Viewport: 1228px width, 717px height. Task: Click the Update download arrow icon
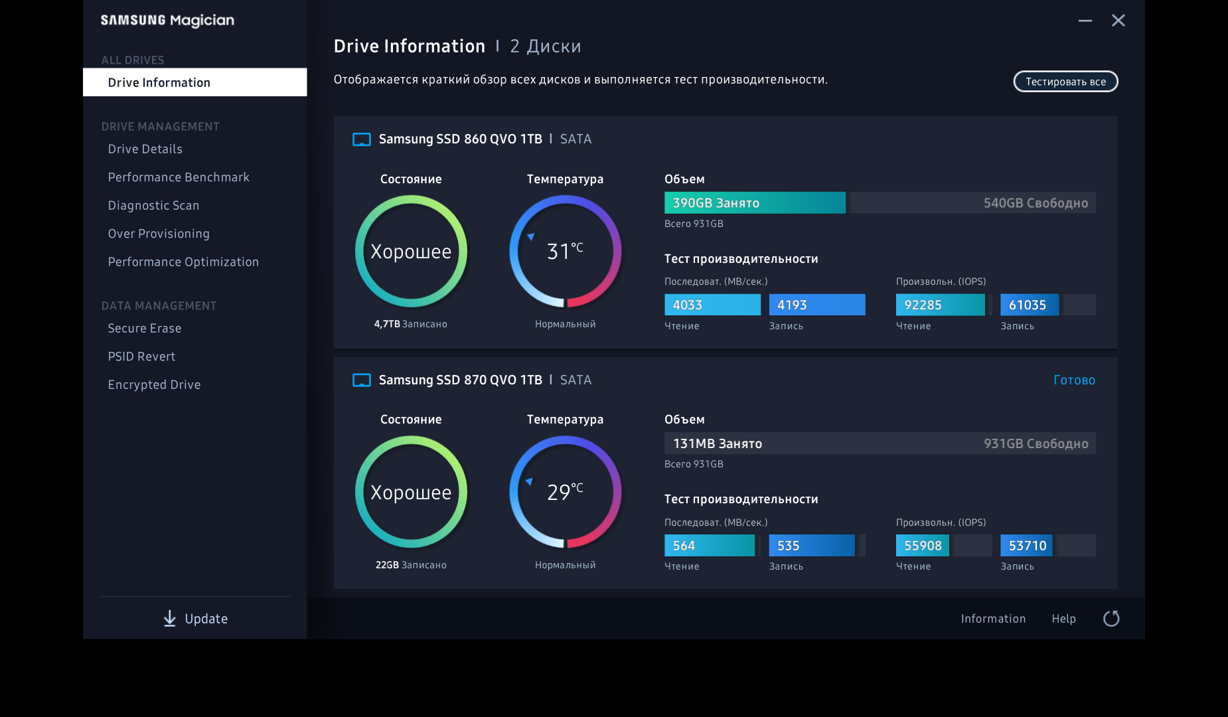[x=170, y=619]
